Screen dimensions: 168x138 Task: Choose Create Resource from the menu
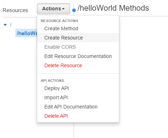click(78, 38)
